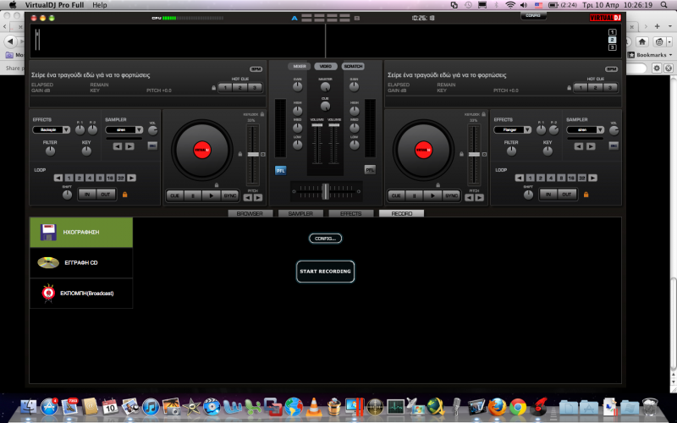Click the right deck pause button
Screen dimensions: 677x423
coord(414,195)
